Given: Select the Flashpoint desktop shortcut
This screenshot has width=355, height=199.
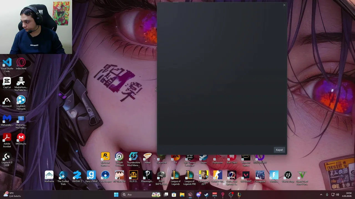Looking at the screenshot, I should (218, 159).
